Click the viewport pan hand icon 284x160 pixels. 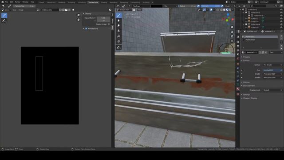[232, 32]
